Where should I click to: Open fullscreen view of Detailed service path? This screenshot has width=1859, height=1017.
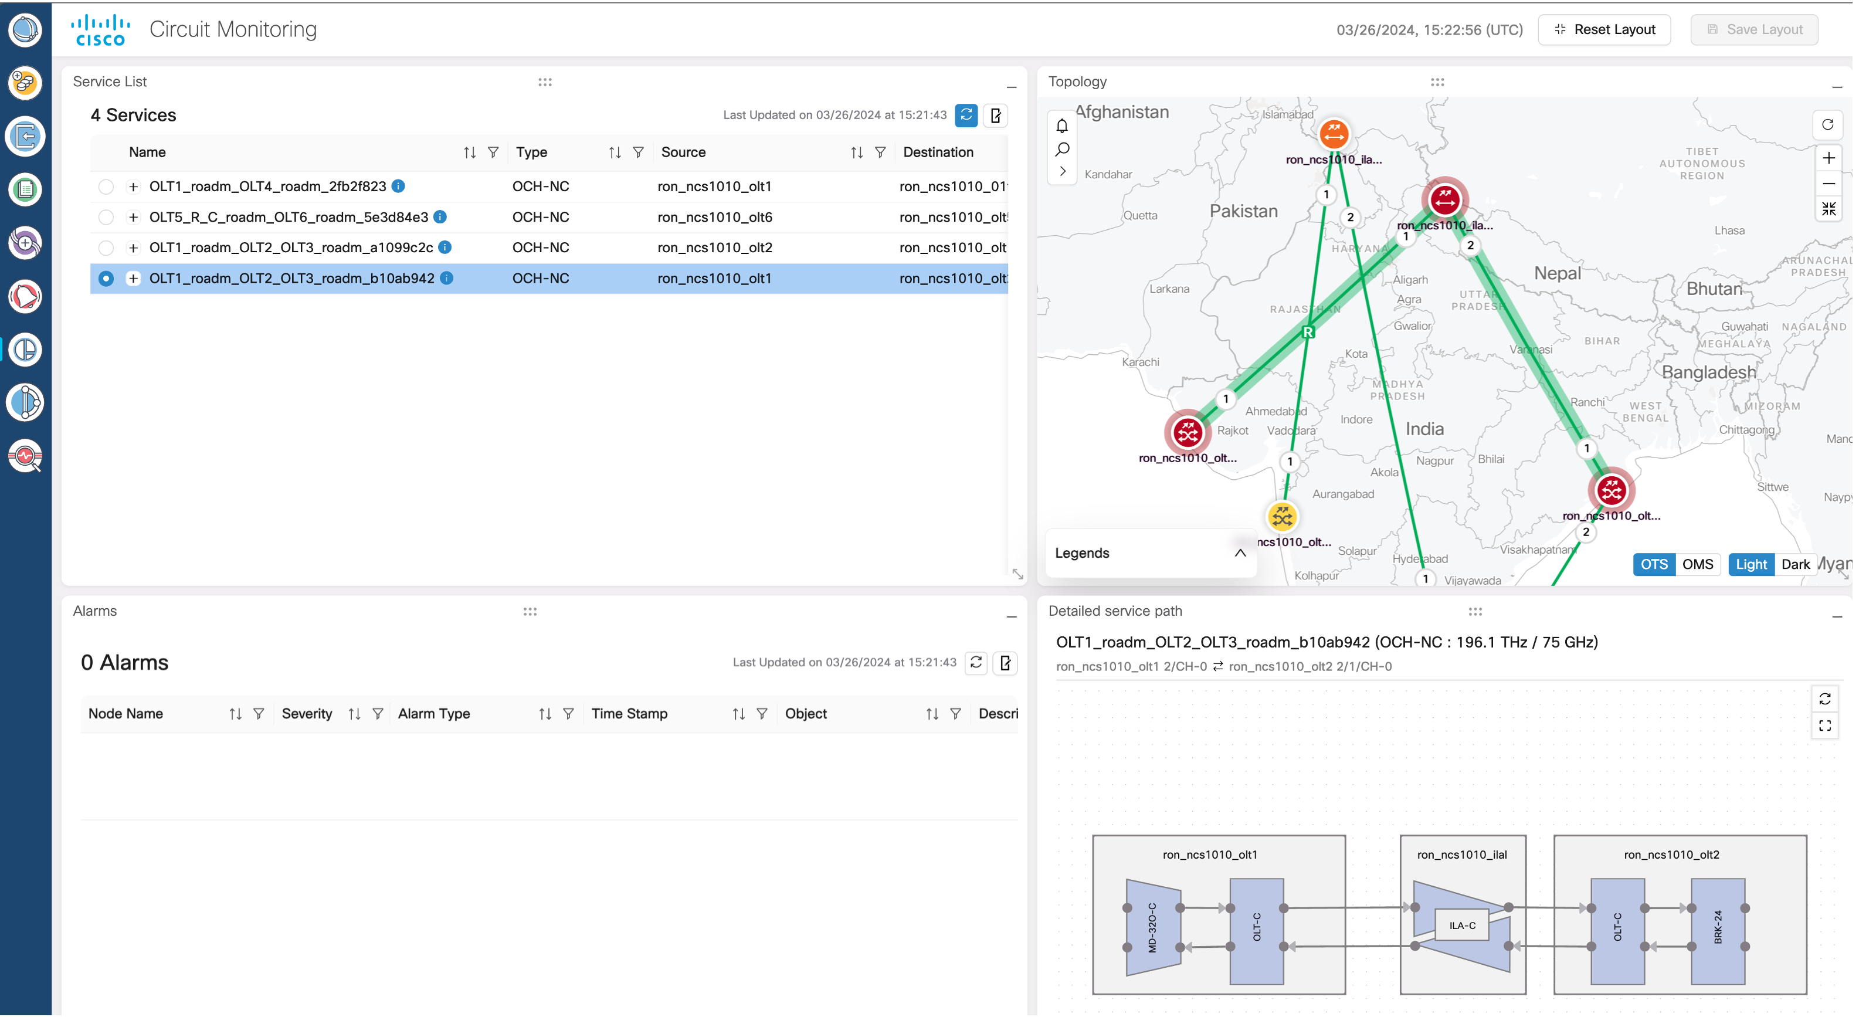pyautogui.click(x=1826, y=726)
